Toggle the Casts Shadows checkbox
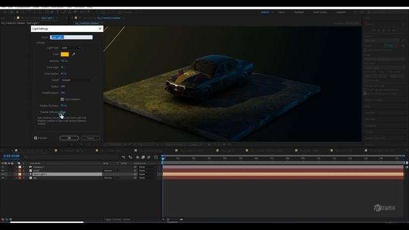The height and width of the screenshot is (230, 409). [62, 100]
